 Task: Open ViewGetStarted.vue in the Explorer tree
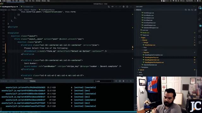coord(150,65)
